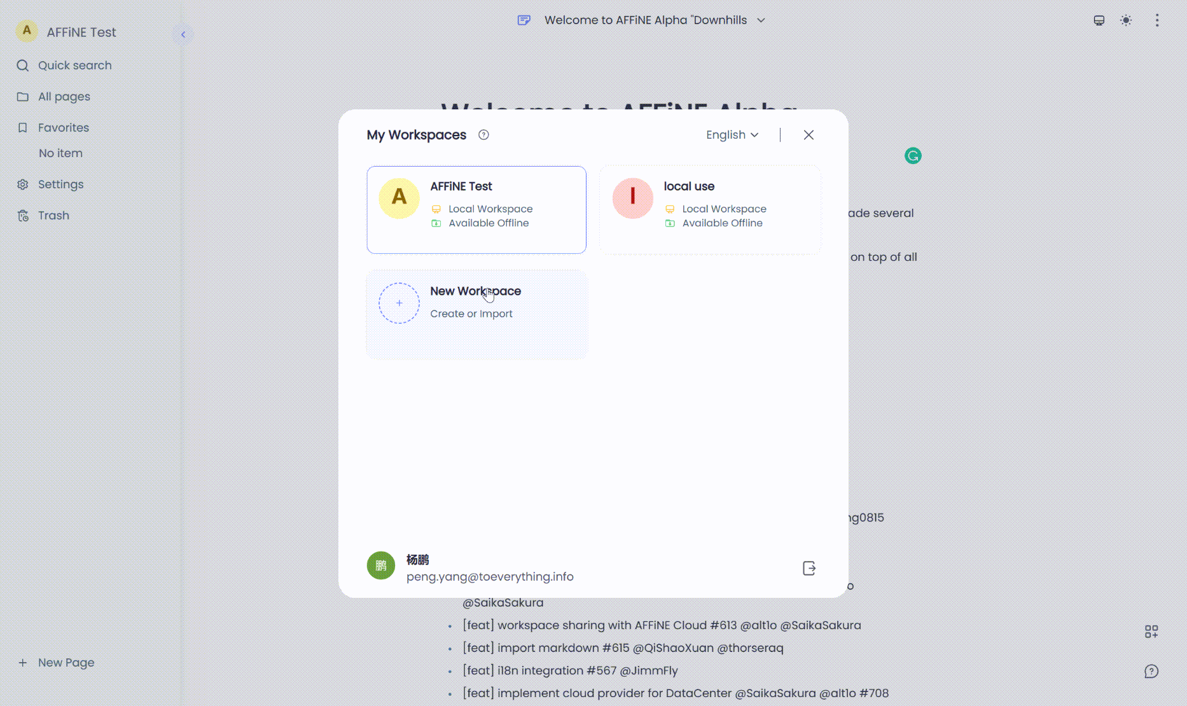This screenshot has width=1187, height=706.
Task: Close the My Workspaces dialog
Action: 809,135
